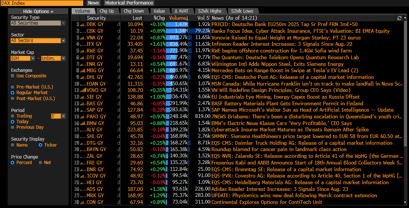Image resolution: width=409 pixels, height=208 pixels.
Task: Open the Mercedes Bets on Range Boost headline
Action: pos(285,71)
